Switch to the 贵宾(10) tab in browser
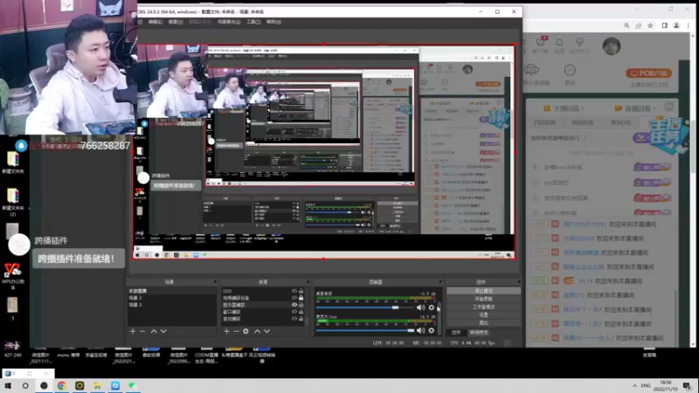This screenshot has width=699, height=393. (620, 122)
